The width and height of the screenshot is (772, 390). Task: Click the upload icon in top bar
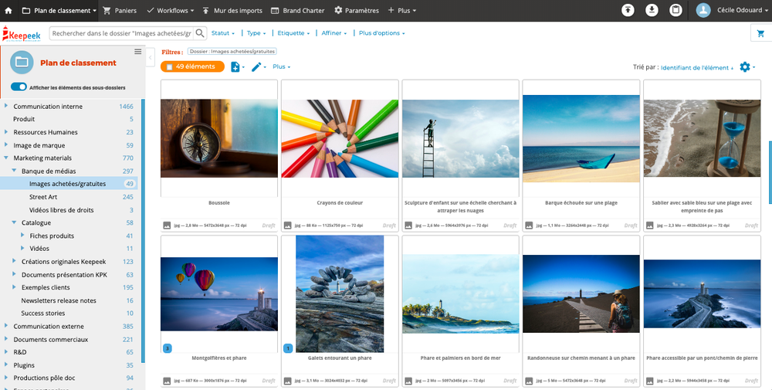(x=629, y=10)
